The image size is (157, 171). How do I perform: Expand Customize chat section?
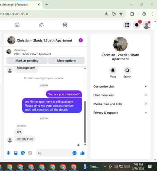point(120,87)
